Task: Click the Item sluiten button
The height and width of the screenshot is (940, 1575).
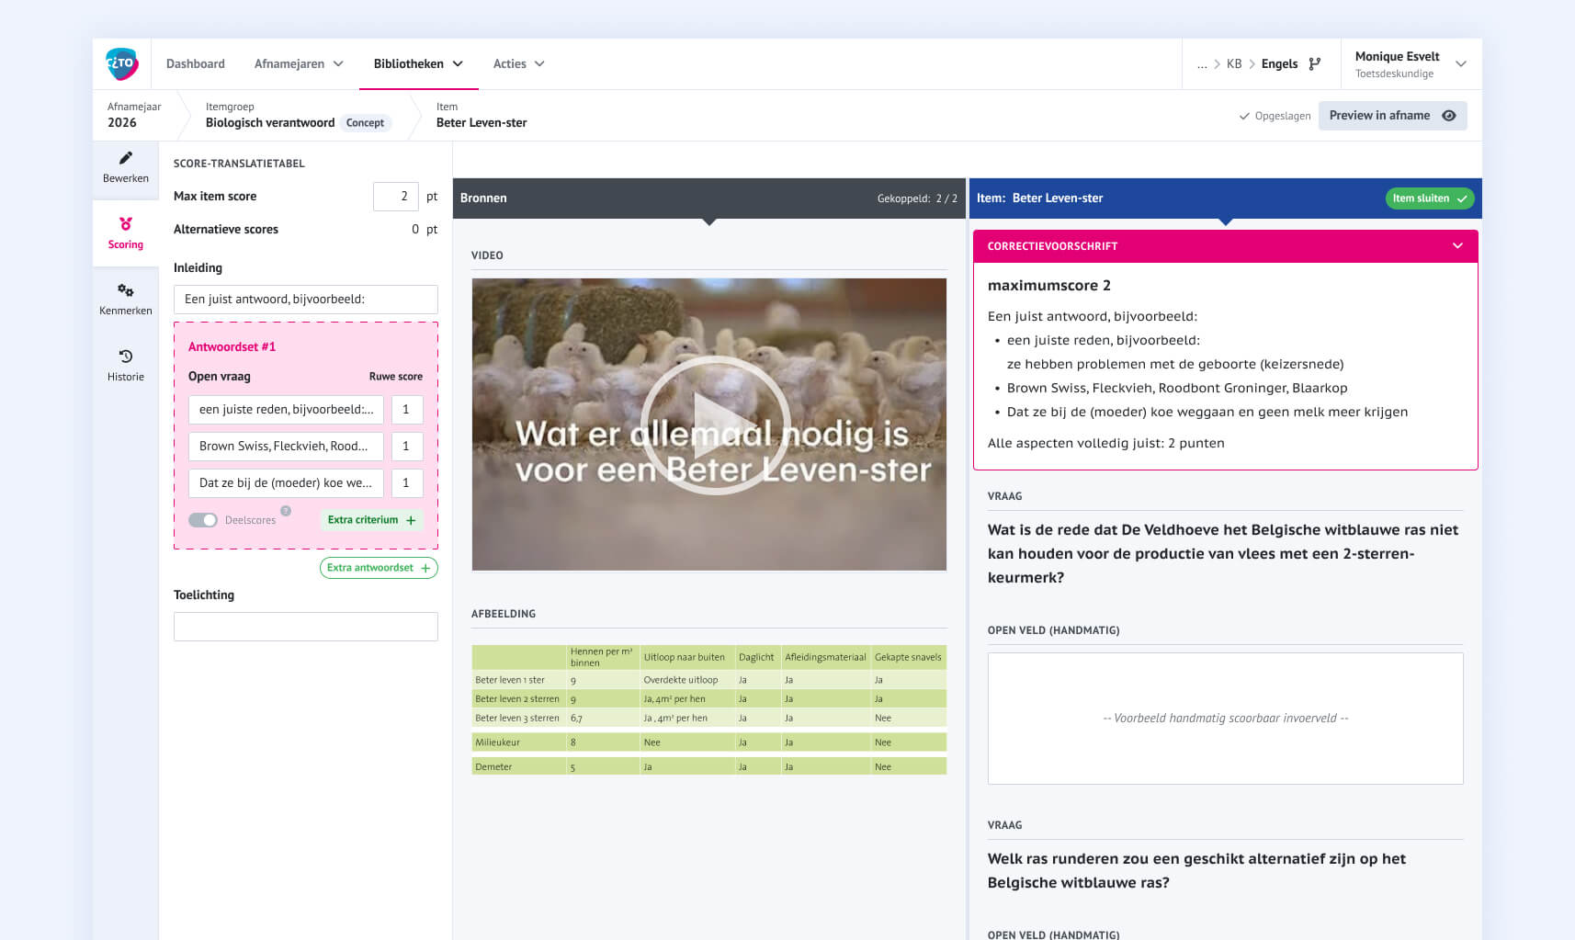Action: pyautogui.click(x=1429, y=198)
